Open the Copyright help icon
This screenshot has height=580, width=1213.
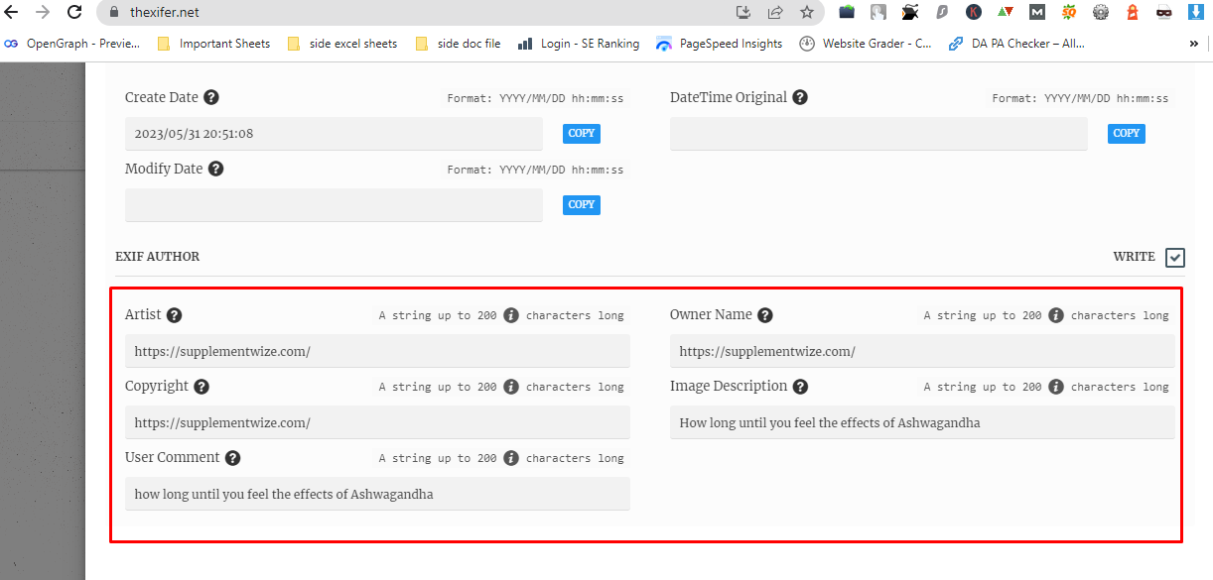[x=202, y=387]
